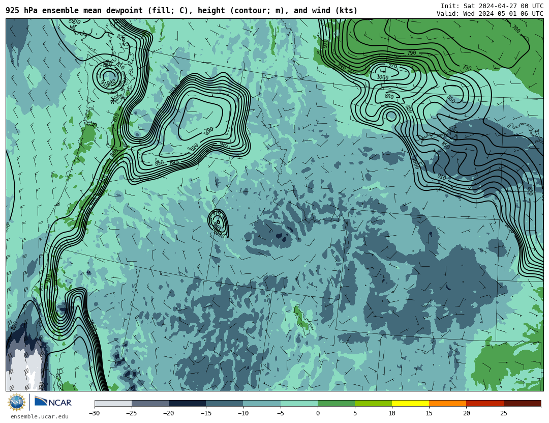Click the NSF logo
549x423 pixels.
(x=17, y=402)
